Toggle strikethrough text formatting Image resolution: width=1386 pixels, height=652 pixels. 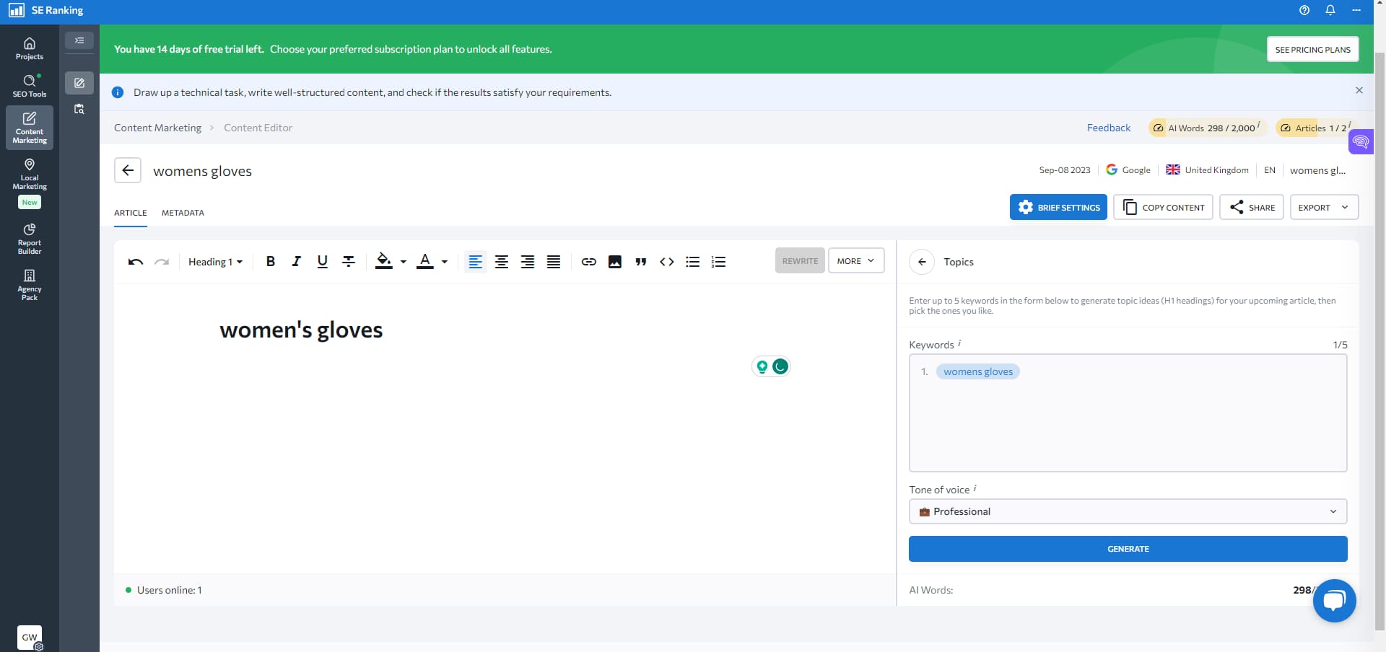[x=349, y=262]
